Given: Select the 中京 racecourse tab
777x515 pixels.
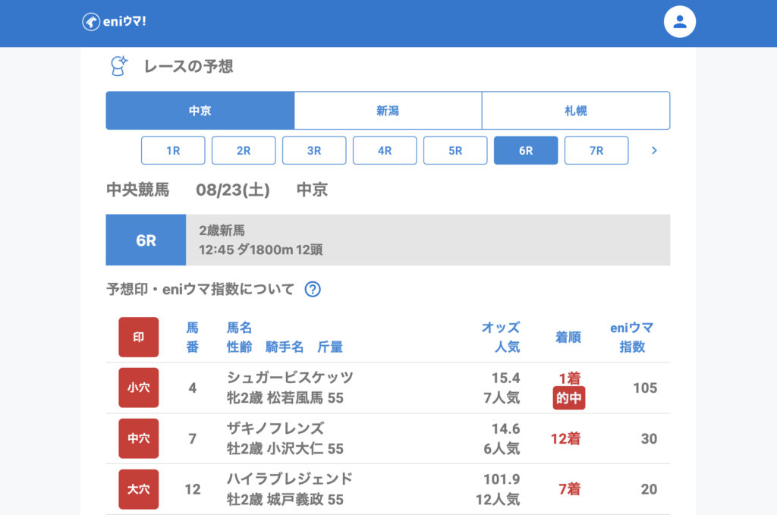Looking at the screenshot, I should (x=200, y=111).
